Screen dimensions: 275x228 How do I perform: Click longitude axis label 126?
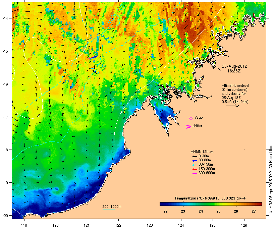244,225
